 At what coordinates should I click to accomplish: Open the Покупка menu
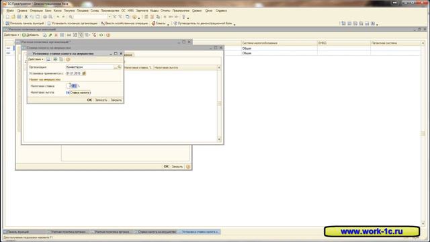click(x=69, y=11)
